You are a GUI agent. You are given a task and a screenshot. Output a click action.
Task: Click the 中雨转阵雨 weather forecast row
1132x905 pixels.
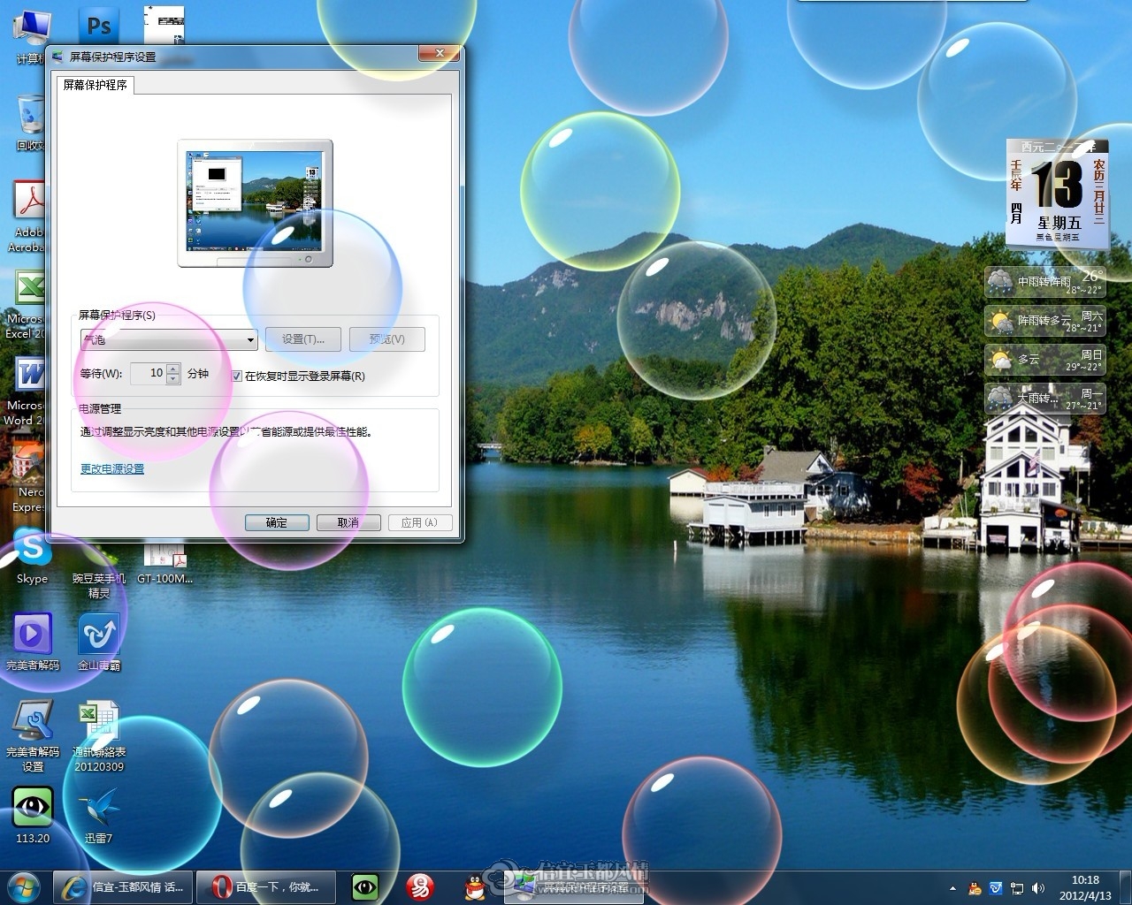click(x=1045, y=282)
